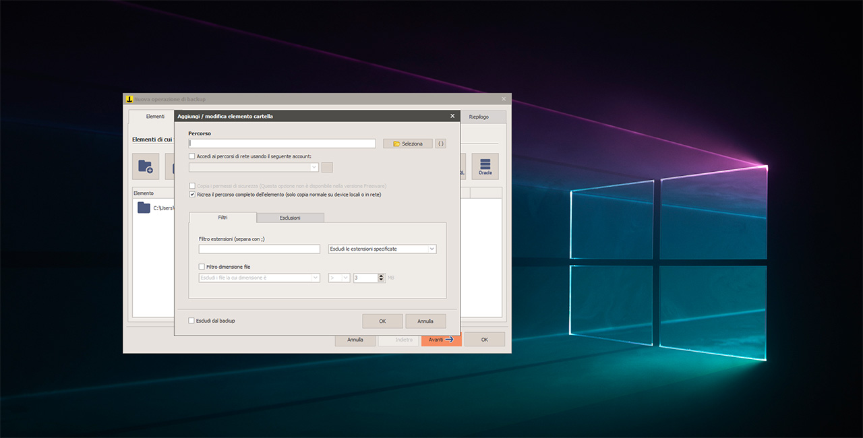Image resolution: width=863 pixels, height=438 pixels.
Task: Enable Filtro dimensione file checkbox
Action: click(202, 267)
